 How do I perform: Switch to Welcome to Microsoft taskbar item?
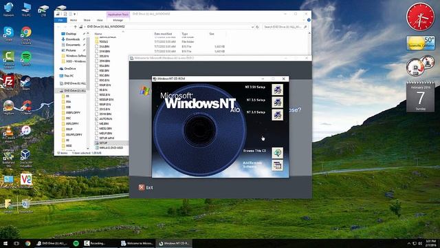[137, 243]
